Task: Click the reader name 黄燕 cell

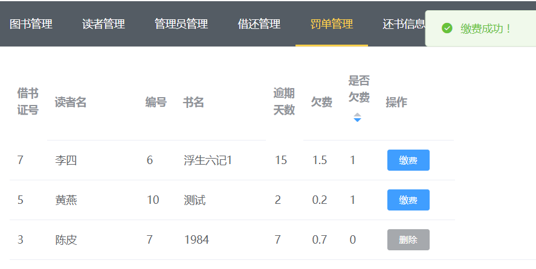Action: point(66,200)
